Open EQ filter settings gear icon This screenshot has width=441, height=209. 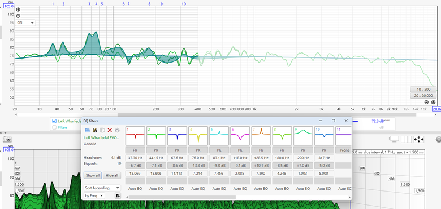point(117,130)
